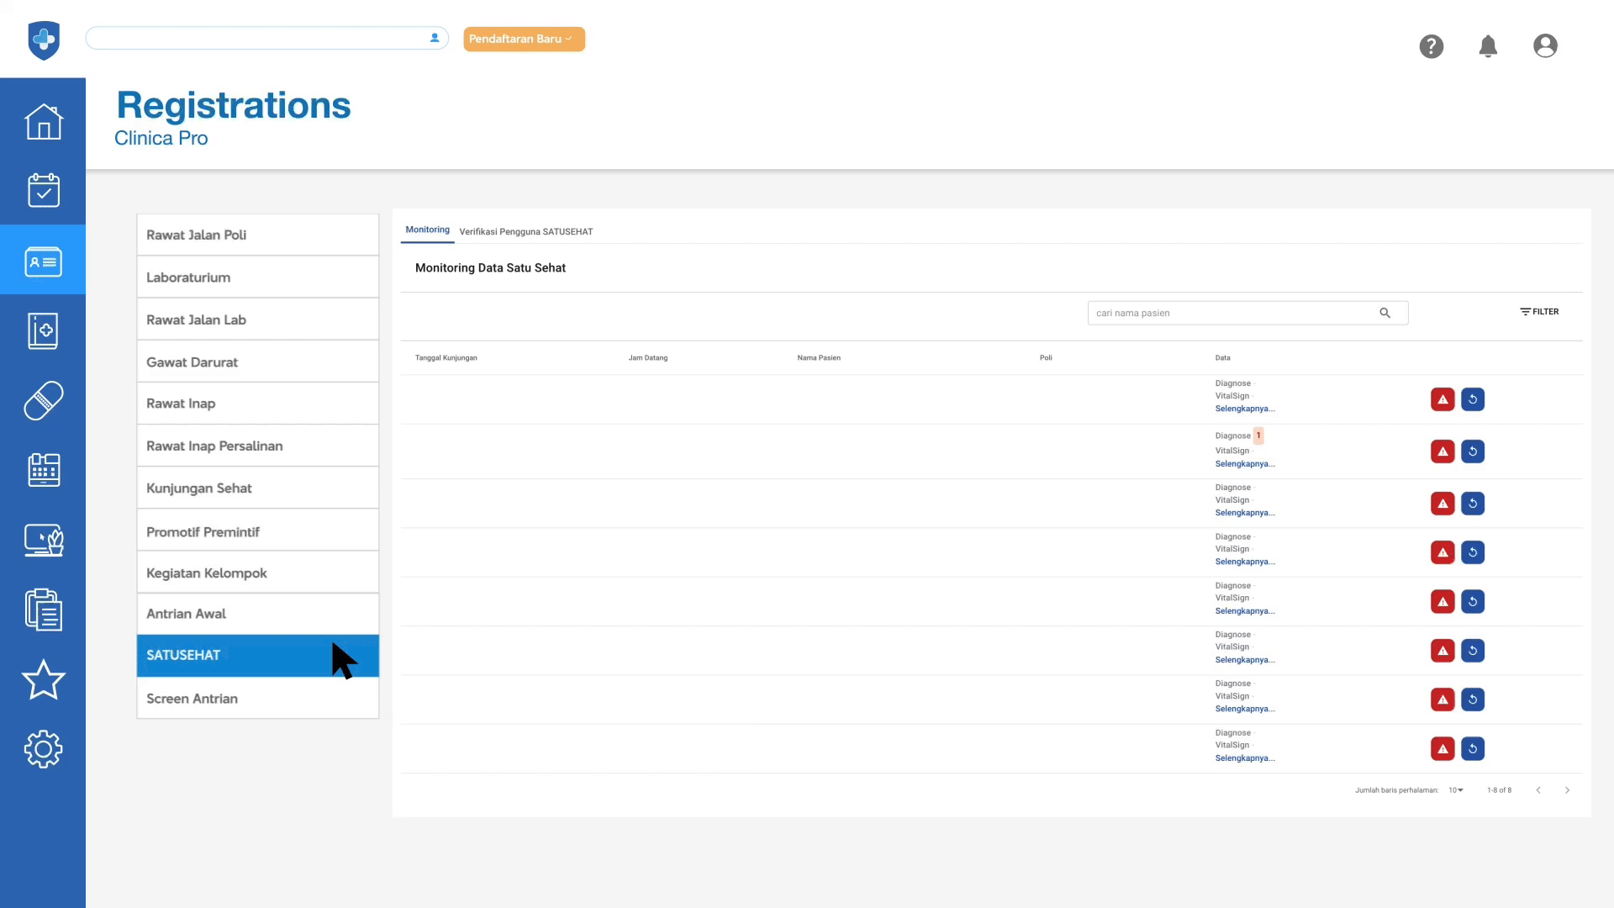
Task: Click the notification bell icon
Action: tap(1488, 46)
